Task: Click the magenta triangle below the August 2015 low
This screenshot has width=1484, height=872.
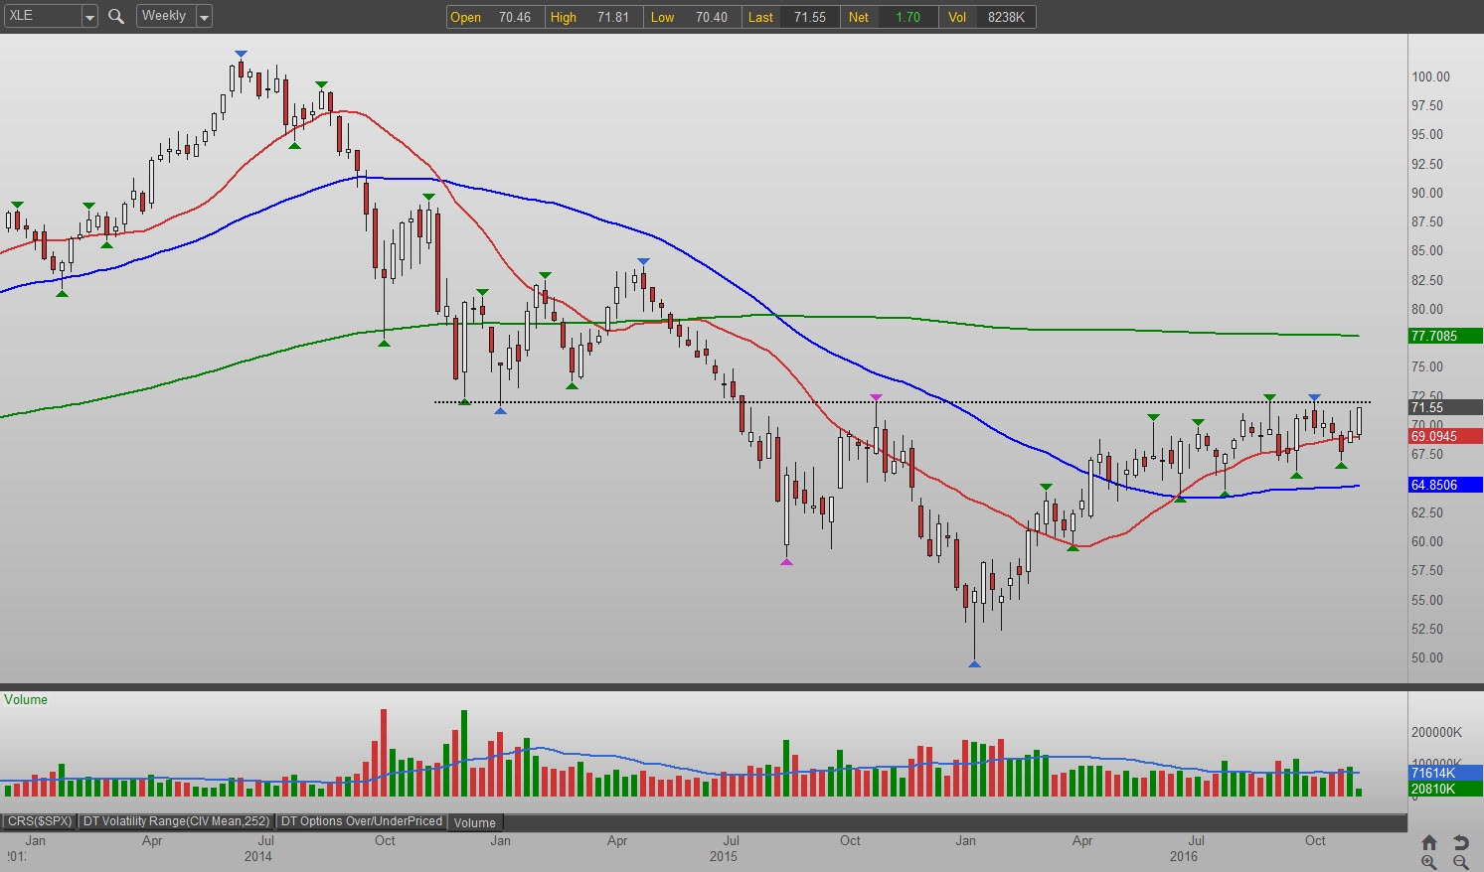Action: (x=786, y=562)
